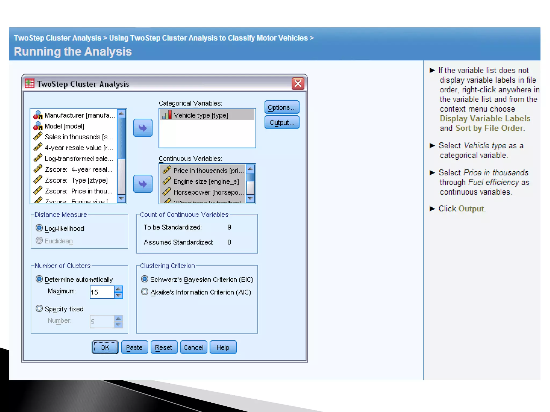Click the TwoStep Cluster Analysis breadcrumb link
Image resolution: width=550 pixels, height=412 pixels.
point(57,38)
